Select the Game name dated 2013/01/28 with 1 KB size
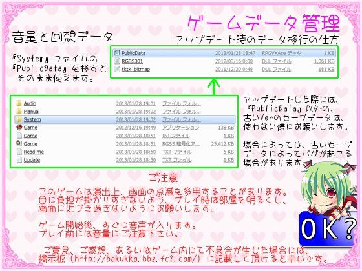This screenshot has height=271, width=362. [x=30, y=135]
